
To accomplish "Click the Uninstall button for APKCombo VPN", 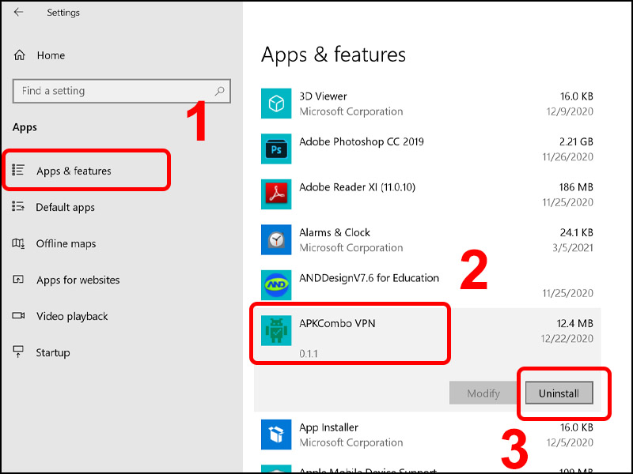I will (x=558, y=393).
